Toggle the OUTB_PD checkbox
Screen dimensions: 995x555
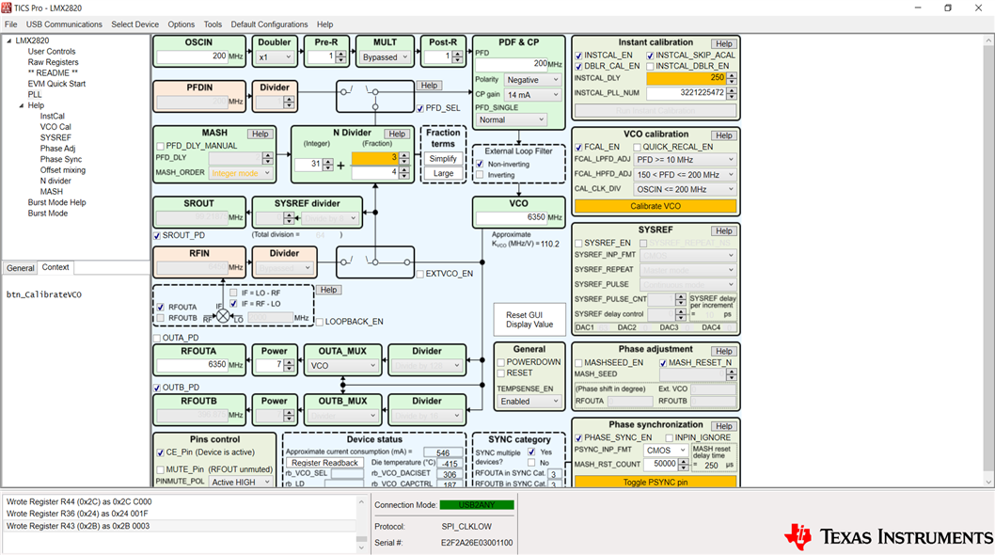tap(157, 388)
